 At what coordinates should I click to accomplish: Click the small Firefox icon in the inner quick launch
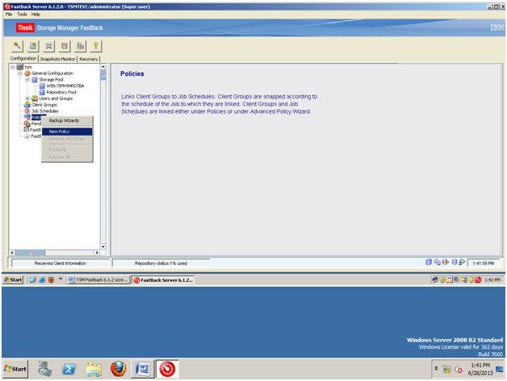coord(51,280)
